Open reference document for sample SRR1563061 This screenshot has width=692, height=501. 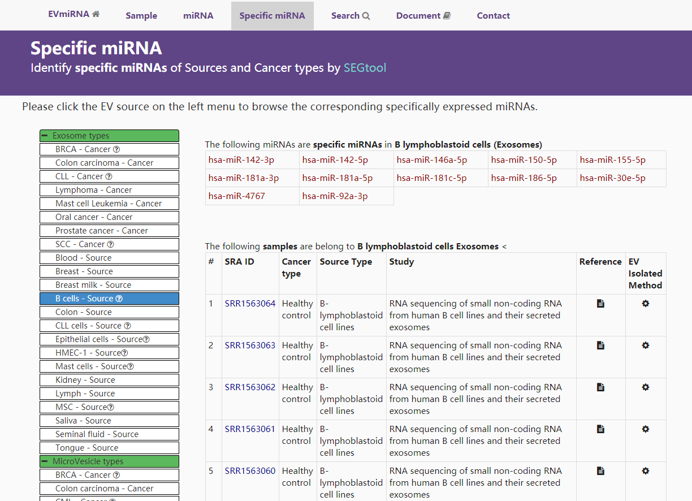(600, 429)
